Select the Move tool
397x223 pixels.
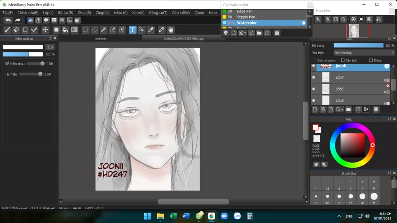tap(45, 30)
